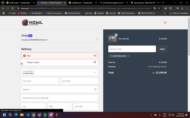The height and width of the screenshot is (118, 190).
Task: Open Visual Studio Code from taskbar
Action: pos(28,115)
